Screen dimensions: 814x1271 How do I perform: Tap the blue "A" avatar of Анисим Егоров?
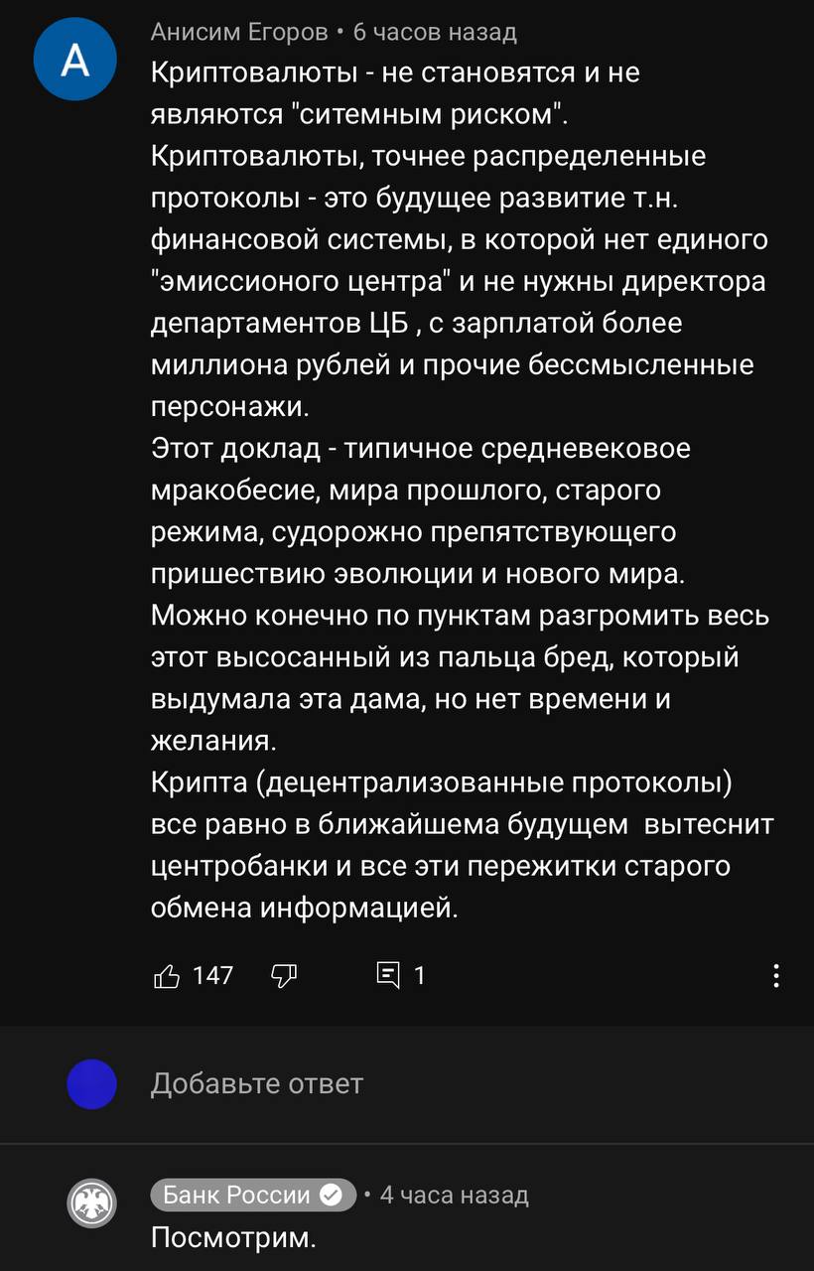[75, 60]
